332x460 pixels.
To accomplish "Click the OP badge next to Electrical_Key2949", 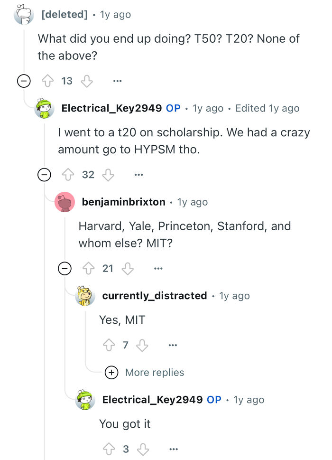I will coord(174,108).
